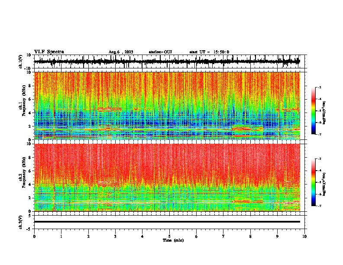Click the station name label in header
Image resolution: width=343 pixels, height=265 pixels.
click(160, 52)
